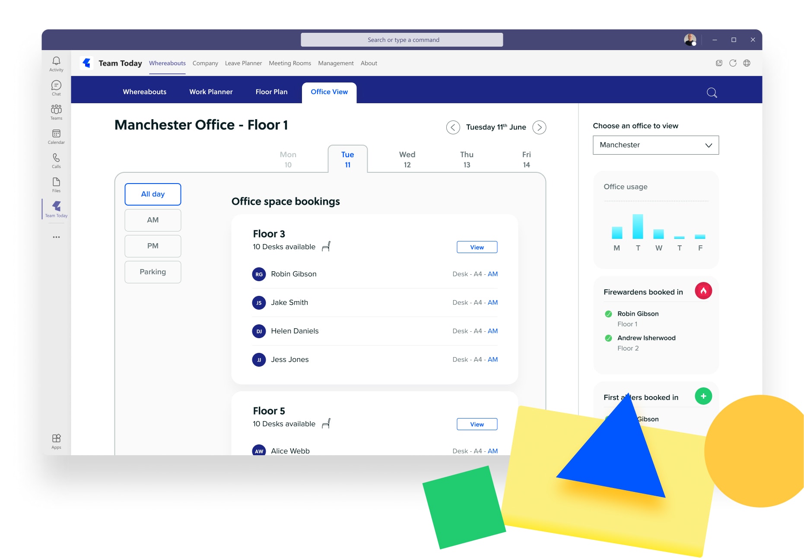Open Files in the sidebar

click(x=56, y=184)
